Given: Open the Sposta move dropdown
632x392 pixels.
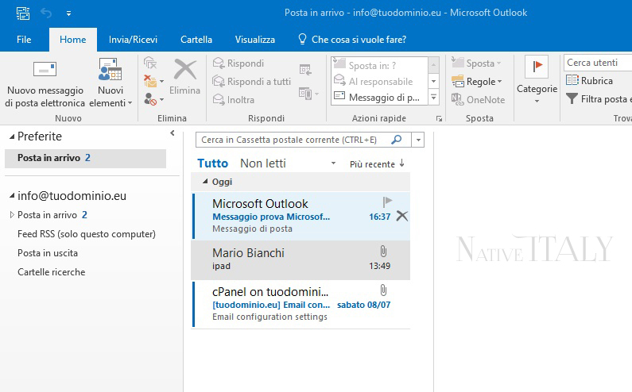Looking at the screenshot, I should (476, 63).
